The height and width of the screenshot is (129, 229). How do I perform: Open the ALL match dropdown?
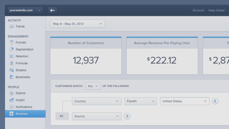click(x=93, y=86)
